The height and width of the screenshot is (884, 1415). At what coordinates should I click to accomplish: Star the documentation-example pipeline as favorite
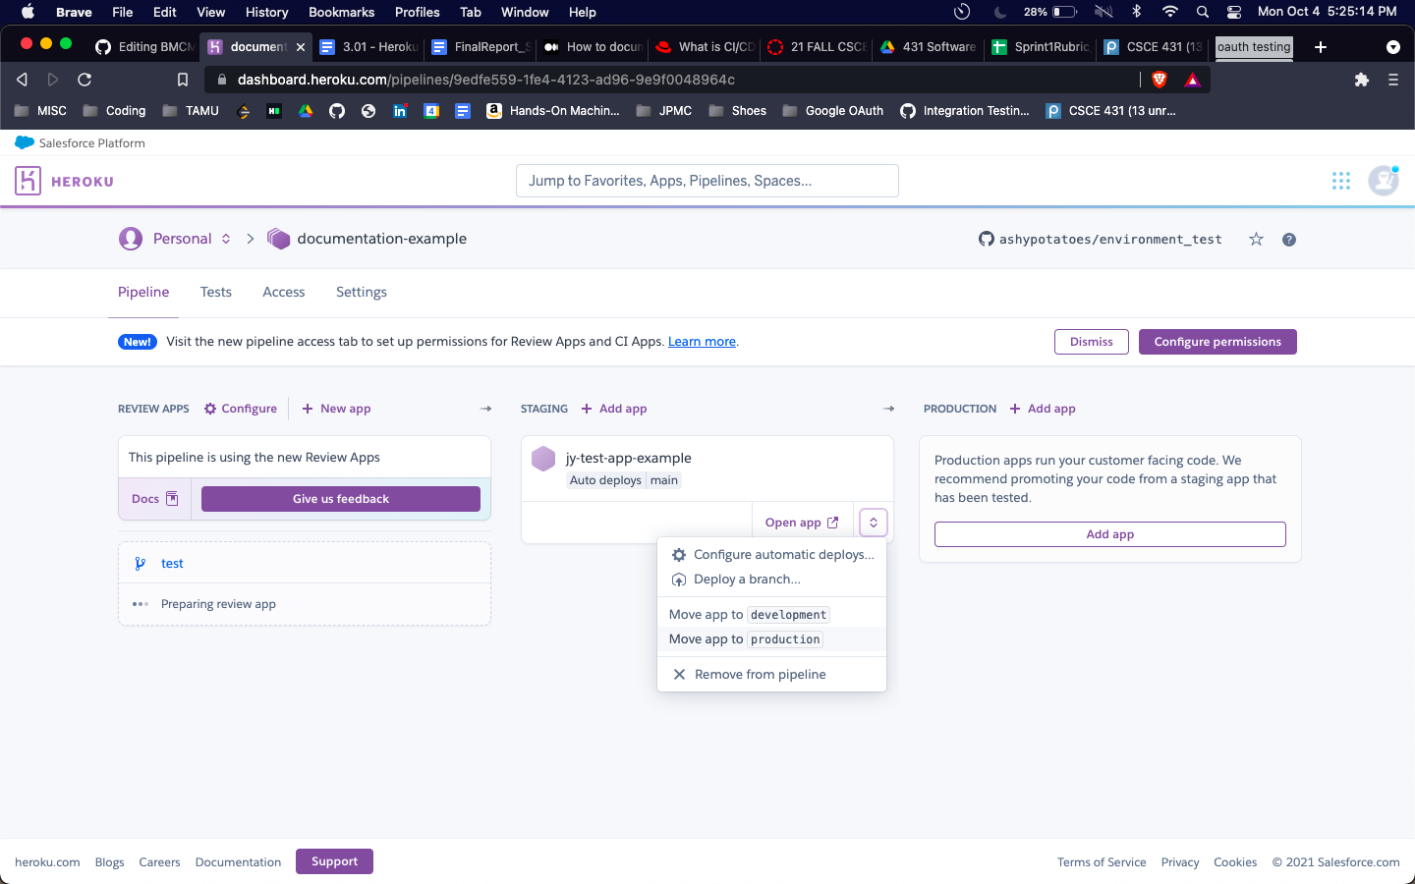(1256, 239)
